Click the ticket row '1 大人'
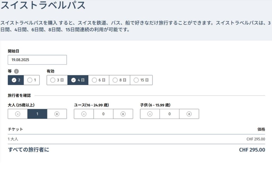This screenshot has width=272, height=170. [x=136, y=139]
